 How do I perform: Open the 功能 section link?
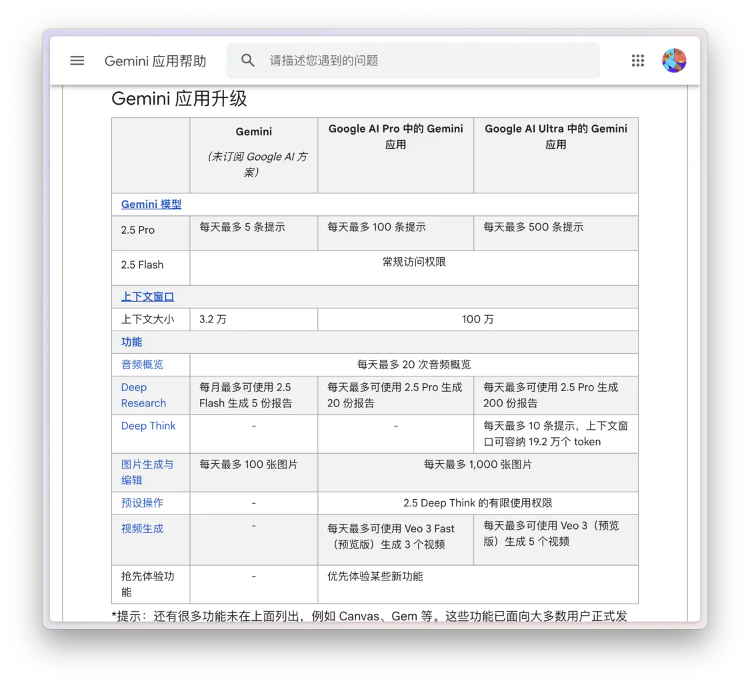tap(131, 341)
